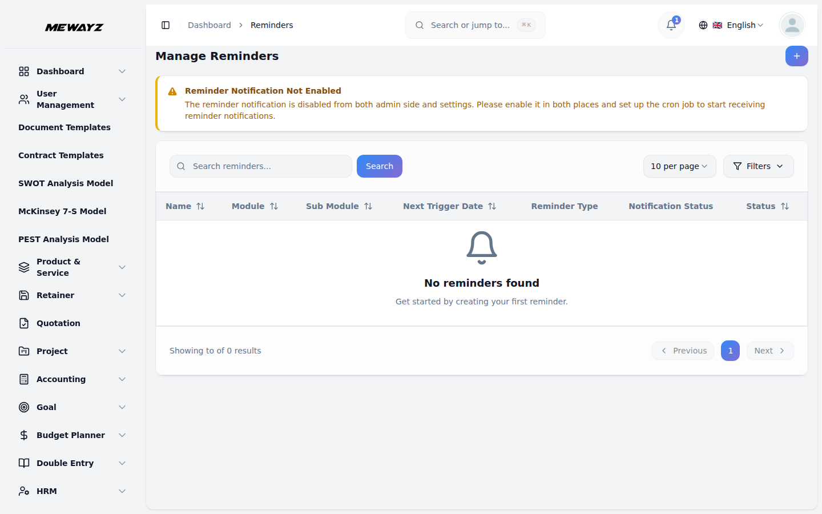Sort by Next Trigger Date arrows
Viewport: 822px width, 514px height.
[x=492, y=206]
